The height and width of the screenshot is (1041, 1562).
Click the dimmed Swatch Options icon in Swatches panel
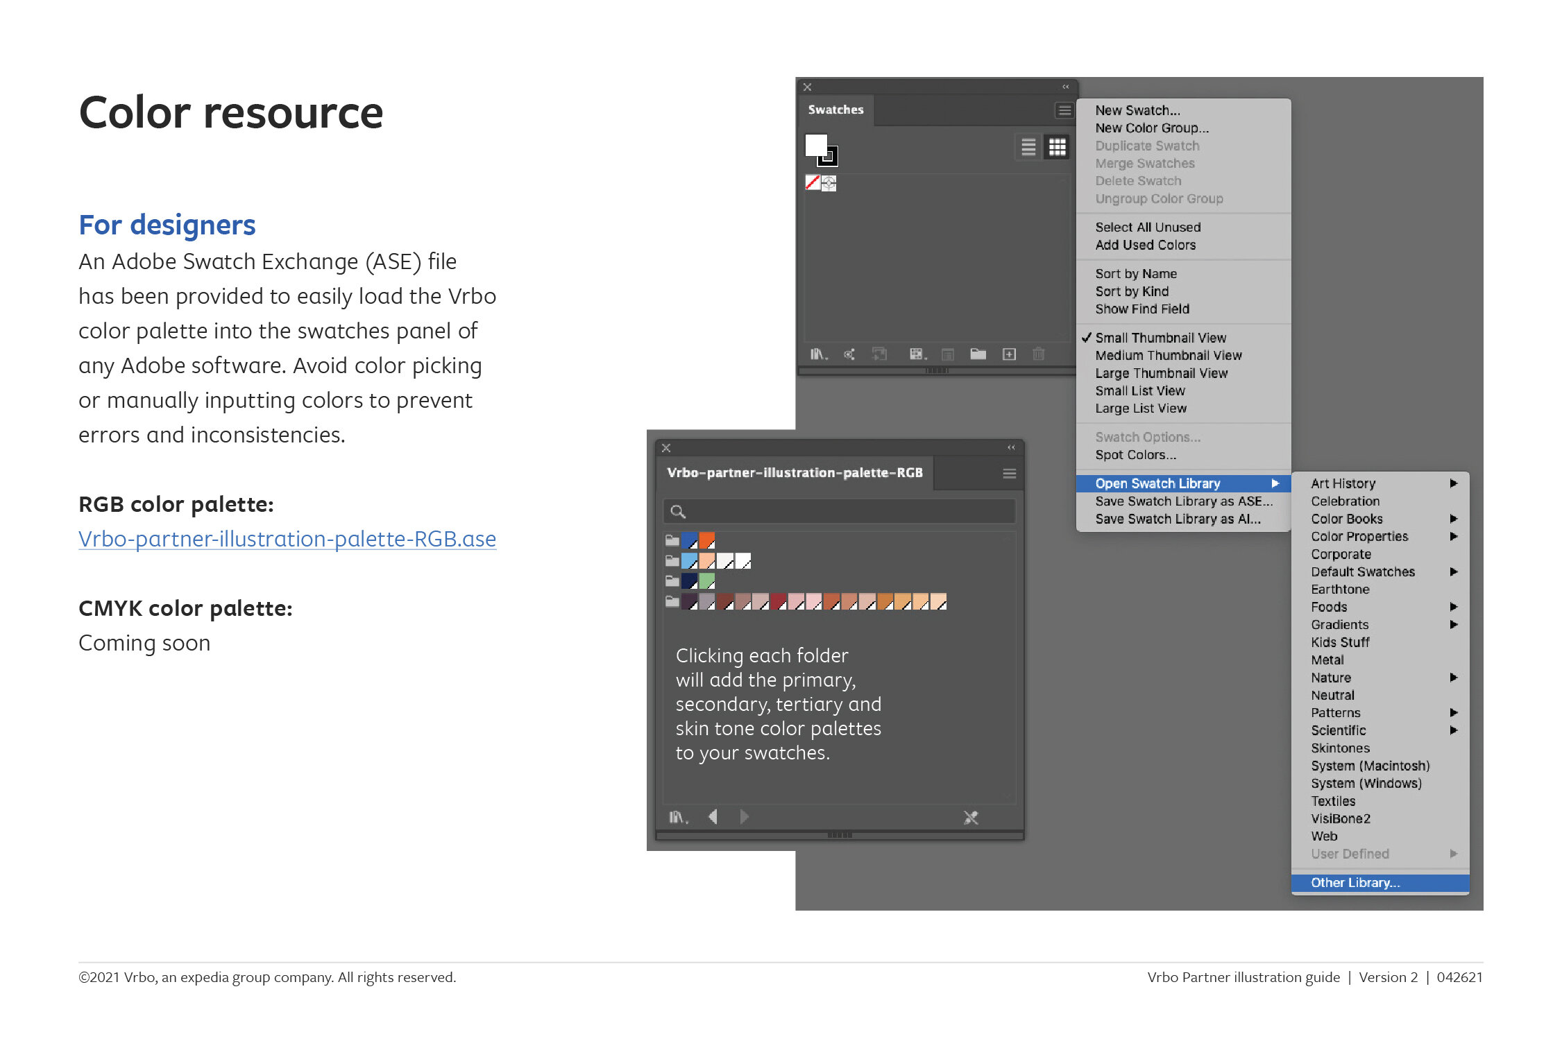tap(948, 354)
